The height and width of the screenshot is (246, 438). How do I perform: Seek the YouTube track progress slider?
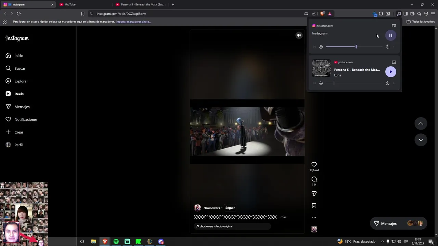coord(354,83)
